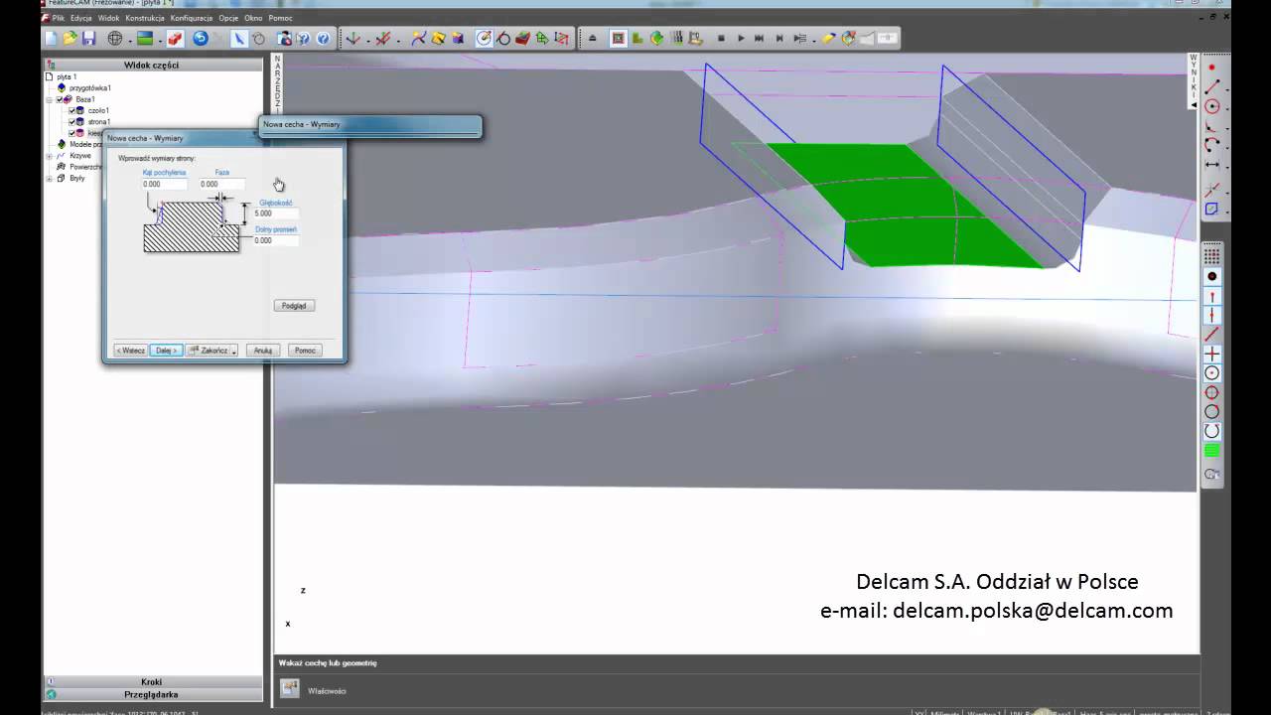Click the highlighted new feature wizard icon
Screen dimensions: 1271x715
484,39
